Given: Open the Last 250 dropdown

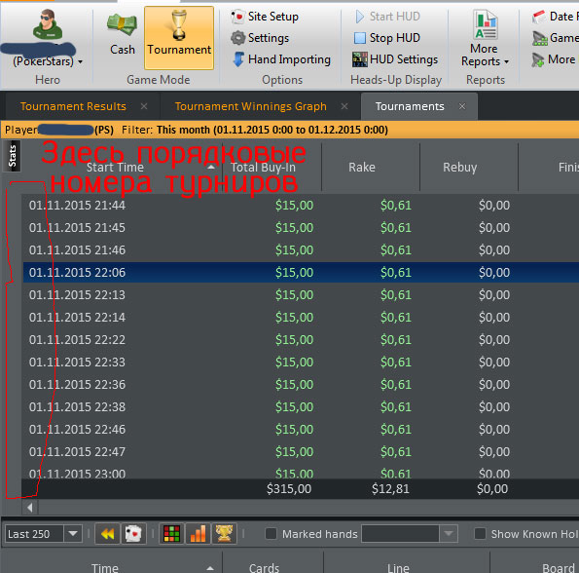Looking at the screenshot, I should coord(73,533).
